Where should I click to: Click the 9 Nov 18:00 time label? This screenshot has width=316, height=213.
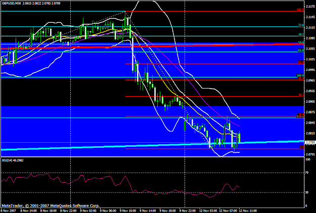(x=168, y=211)
